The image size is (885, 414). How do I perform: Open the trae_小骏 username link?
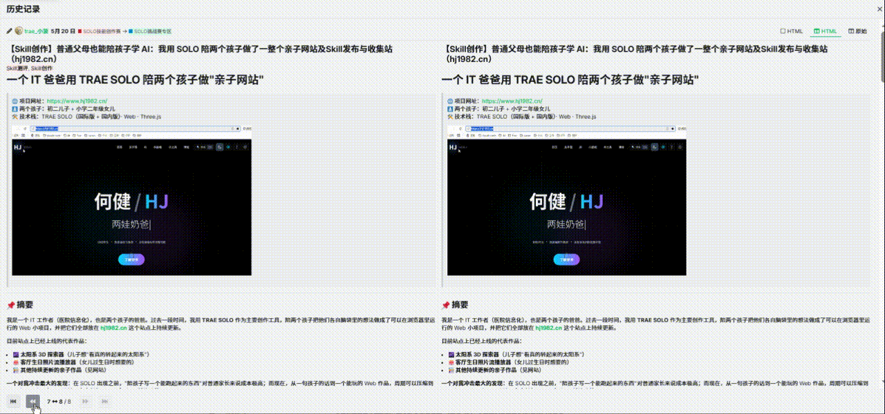[x=36, y=31]
